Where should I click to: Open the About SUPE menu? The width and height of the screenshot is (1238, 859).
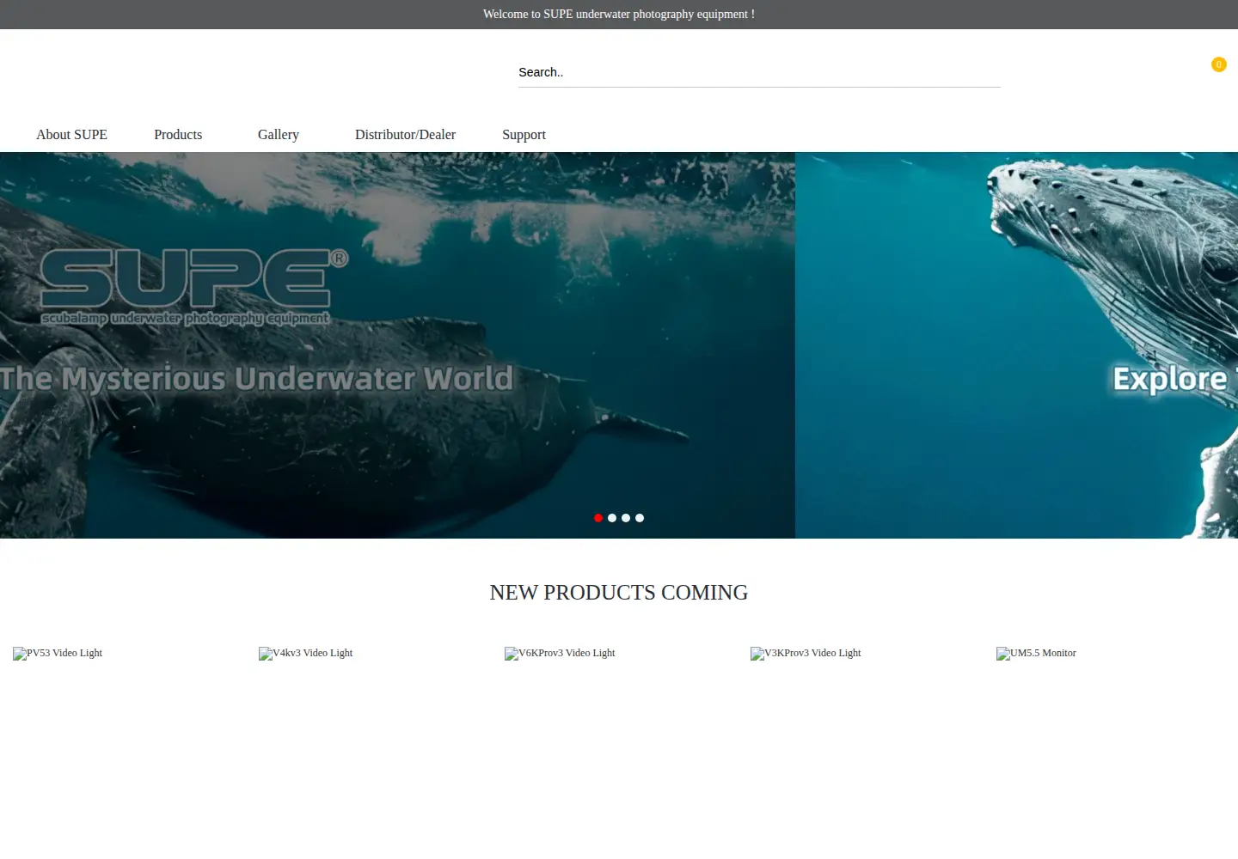tap(71, 135)
